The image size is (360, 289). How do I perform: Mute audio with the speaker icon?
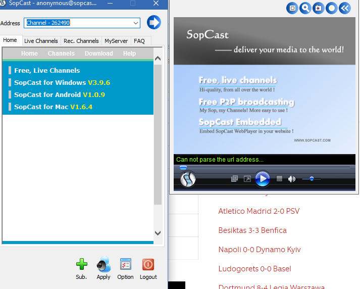click(291, 179)
